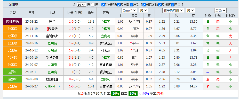Open the recent matches count dropdown showing 10
Viewport: 239px width, 99px height.
[81, 5]
